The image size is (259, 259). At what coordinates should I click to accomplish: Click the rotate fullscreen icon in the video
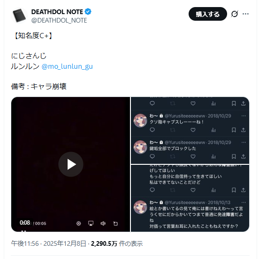[x=115, y=224]
